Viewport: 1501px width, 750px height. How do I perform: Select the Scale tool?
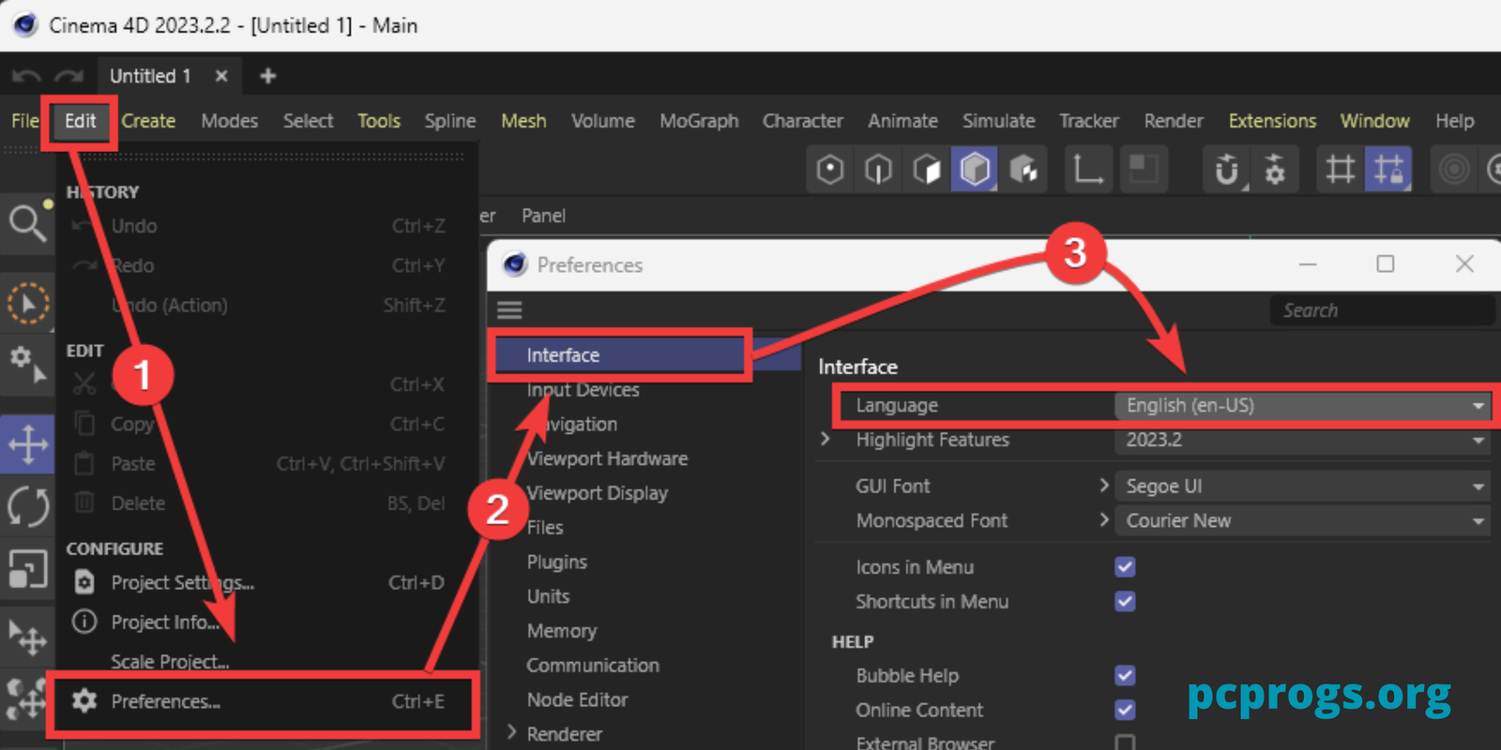28,568
